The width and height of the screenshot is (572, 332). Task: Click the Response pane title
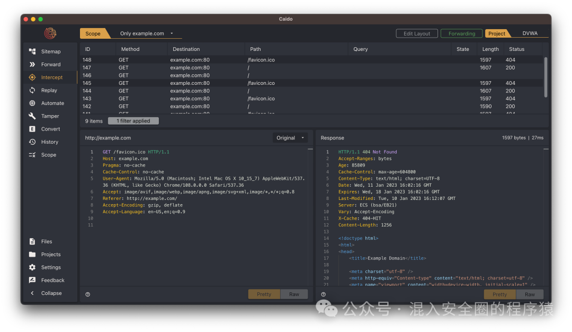(332, 138)
